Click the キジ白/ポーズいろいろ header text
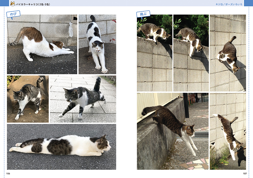This screenshot has width=253, height=178. coord(229,4)
